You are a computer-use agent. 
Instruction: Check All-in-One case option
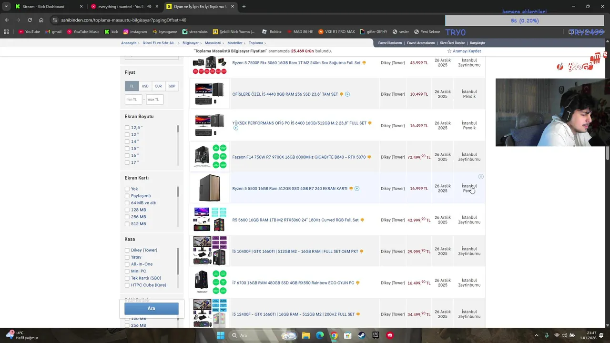tap(127, 264)
